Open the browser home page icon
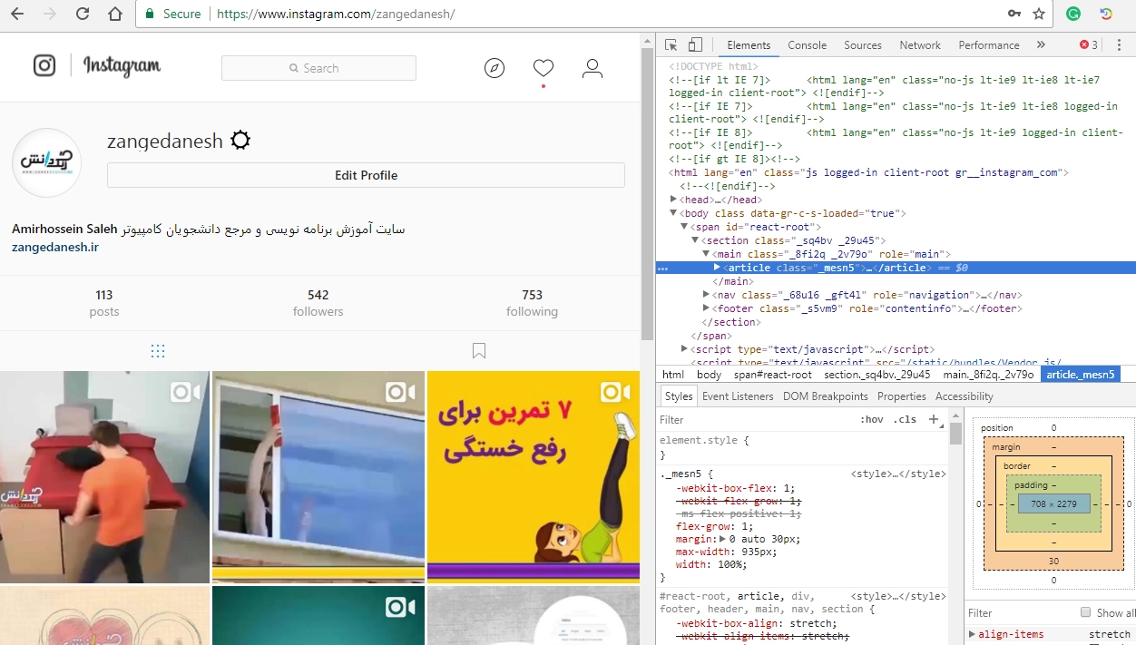Image resolution: width=1136 pixels, height=645 pixels. point(115,14)
